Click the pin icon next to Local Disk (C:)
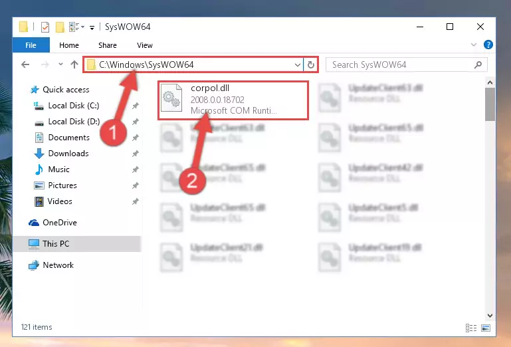This screenshot has height=347, width=511. coord(136,106)
